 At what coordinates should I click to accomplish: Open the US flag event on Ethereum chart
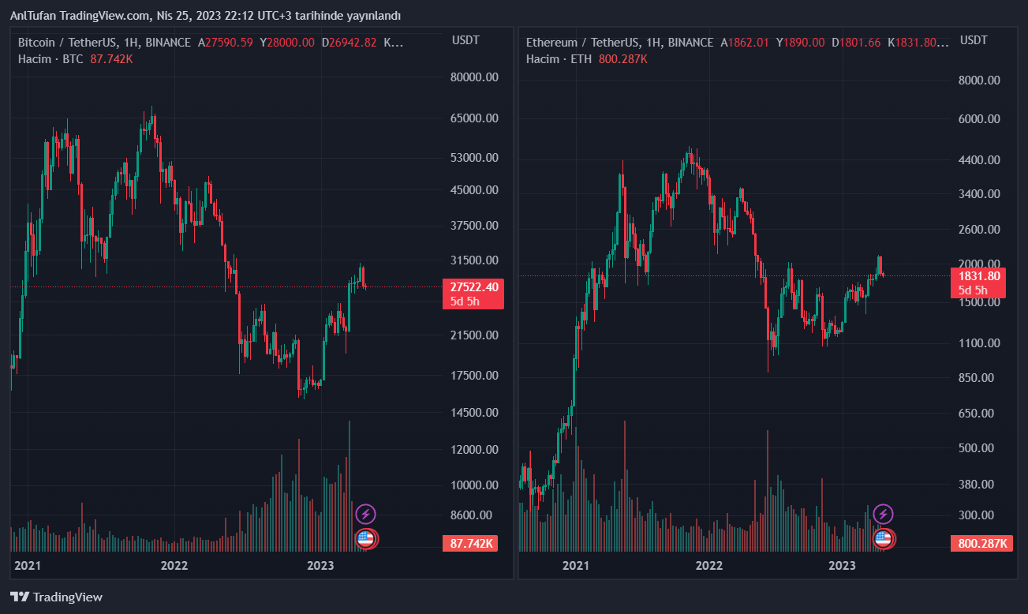click(x=883, y=539)
